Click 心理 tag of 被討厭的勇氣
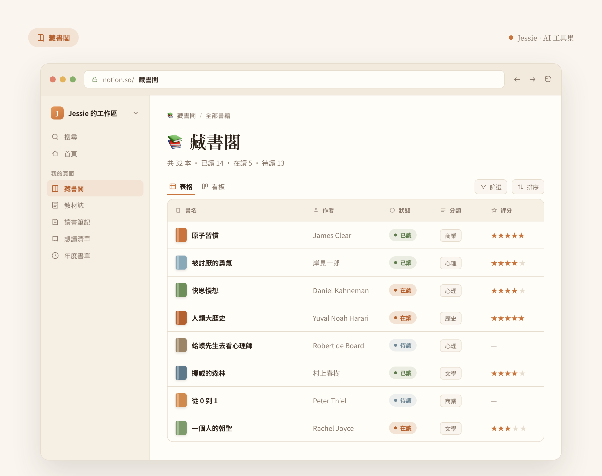 (x=450, y=263)
